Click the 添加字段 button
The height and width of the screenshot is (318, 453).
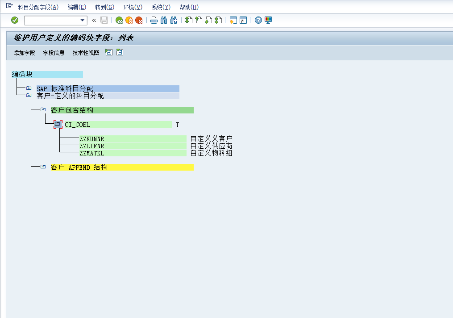pyautogui.click(x=24, y=53)
